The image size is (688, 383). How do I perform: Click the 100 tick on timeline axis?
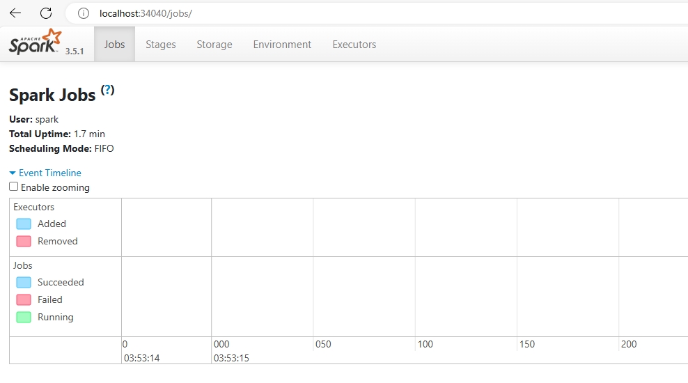pos(425,344)
